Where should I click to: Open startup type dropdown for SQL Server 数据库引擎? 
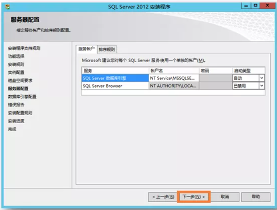coord(262,78)
